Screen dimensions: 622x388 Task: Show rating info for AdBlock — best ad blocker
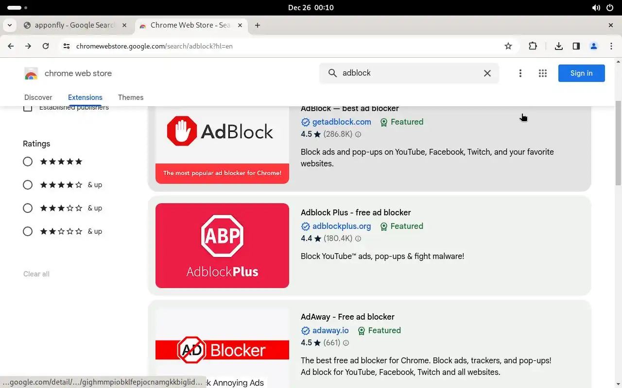(x=358, y=134)
